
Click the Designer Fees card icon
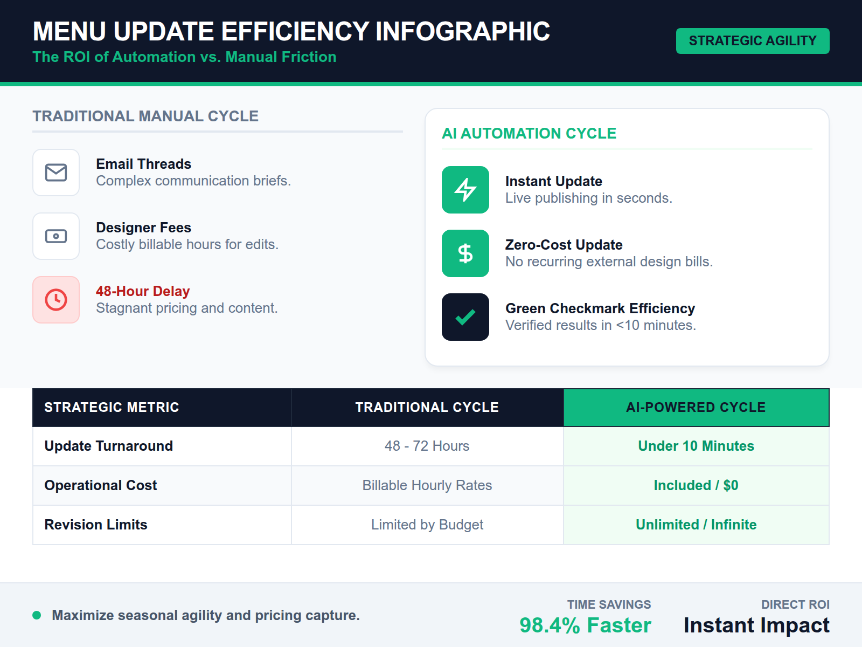(x=56, y=236)
